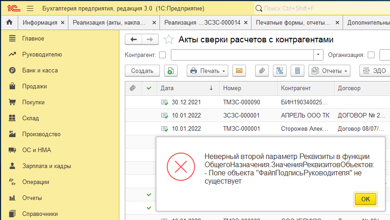The image size is (390, 220).
Task: Switch to the Информация tab
Action: click(x=40, y=23)
